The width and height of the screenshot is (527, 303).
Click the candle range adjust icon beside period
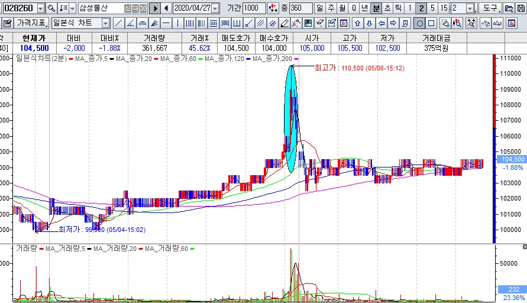pyautogui.click(x=273, y=8)
